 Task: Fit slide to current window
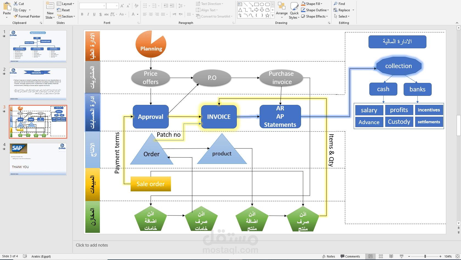click(x=457, y=256)
